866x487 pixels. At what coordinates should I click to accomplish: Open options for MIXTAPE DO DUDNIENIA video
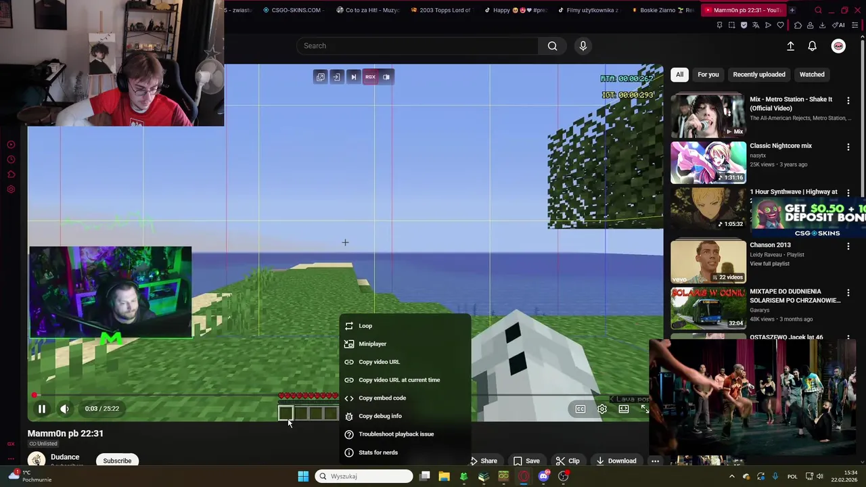(x=848, y=293)
